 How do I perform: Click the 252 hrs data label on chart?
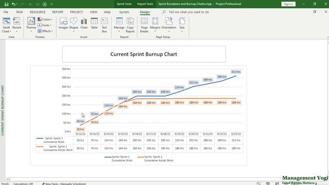point(193,82)
